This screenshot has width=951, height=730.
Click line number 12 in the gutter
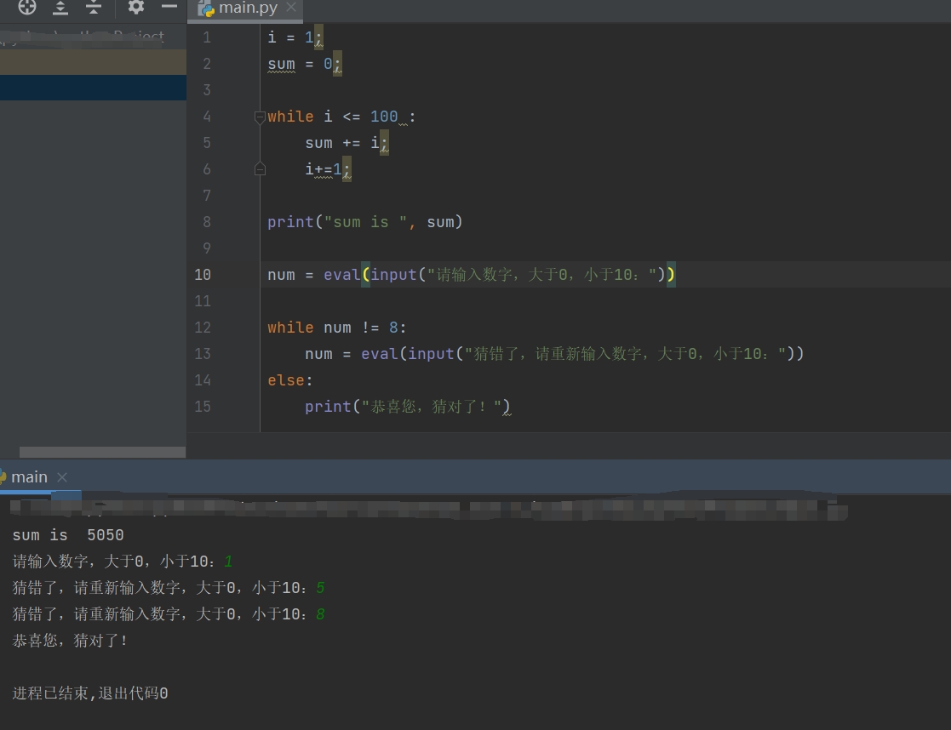coord(203,328)
